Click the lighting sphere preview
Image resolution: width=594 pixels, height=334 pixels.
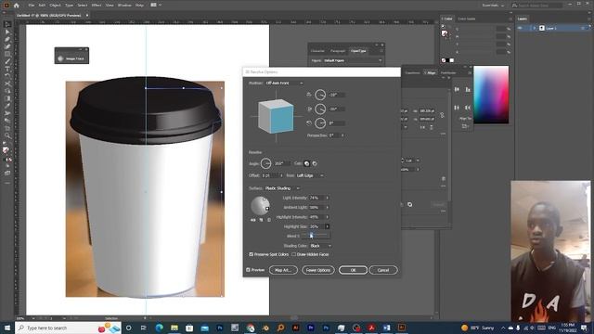[x=260, y=205]
